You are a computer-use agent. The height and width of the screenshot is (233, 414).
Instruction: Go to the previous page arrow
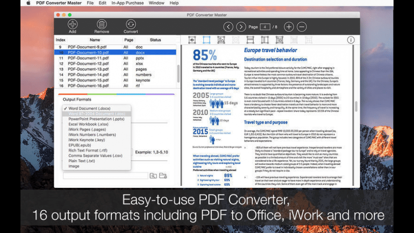click(x=228, y=27)
